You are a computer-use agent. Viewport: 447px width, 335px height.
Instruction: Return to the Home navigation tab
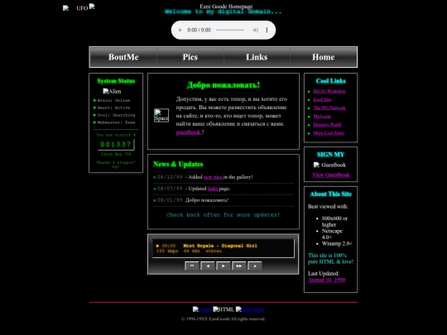coord(324,57)
